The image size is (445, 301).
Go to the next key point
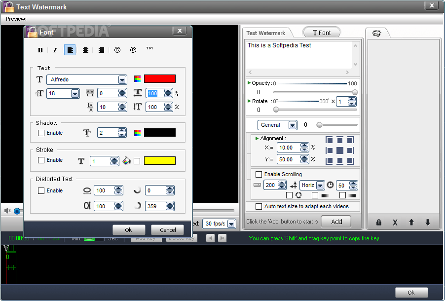(x=222, y=238)
